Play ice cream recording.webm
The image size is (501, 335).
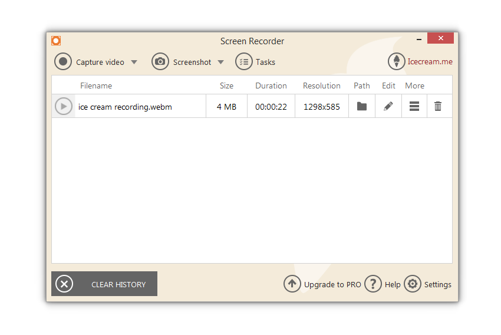pyautogui.click(x=64, y=106)
